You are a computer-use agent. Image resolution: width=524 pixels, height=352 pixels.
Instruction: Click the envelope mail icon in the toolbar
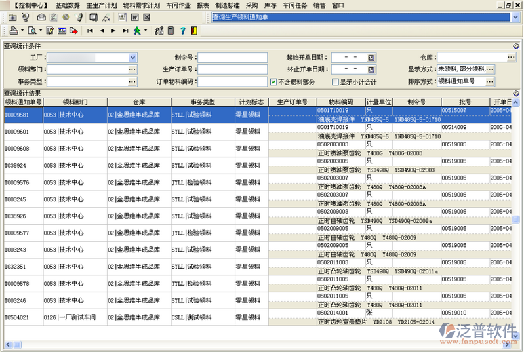tap(41, 16)
